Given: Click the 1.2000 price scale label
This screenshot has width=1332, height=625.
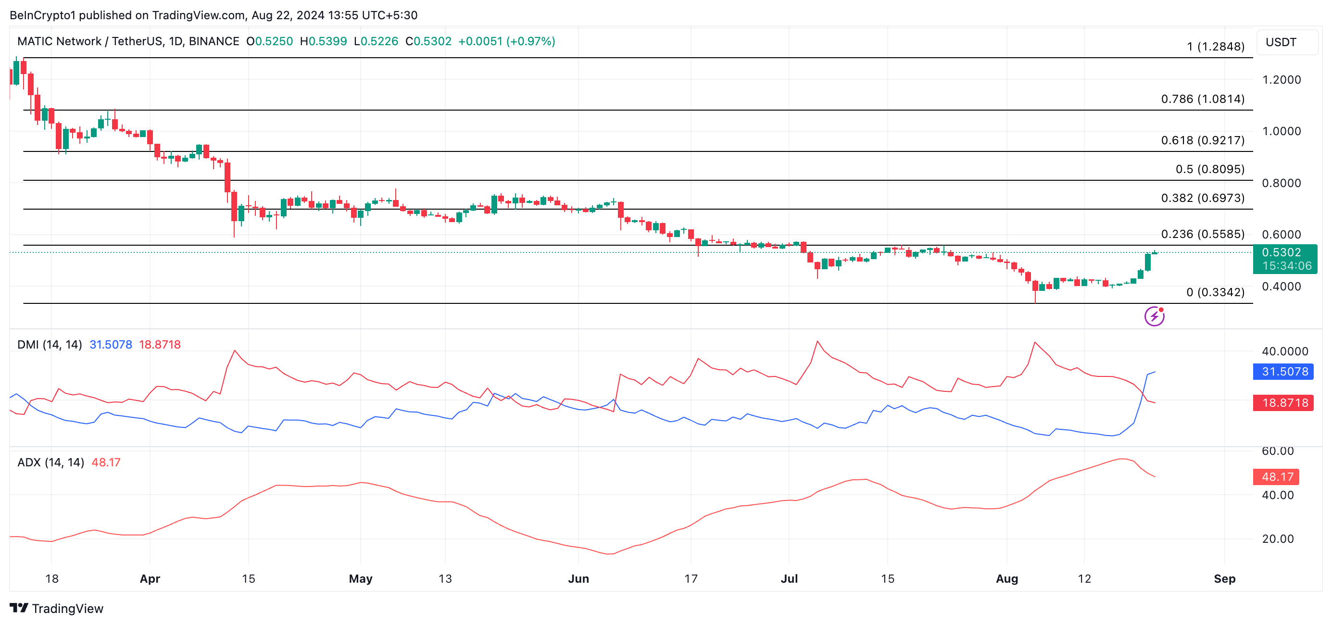Looking at the screenshot, I should [x=1281, y=80].
